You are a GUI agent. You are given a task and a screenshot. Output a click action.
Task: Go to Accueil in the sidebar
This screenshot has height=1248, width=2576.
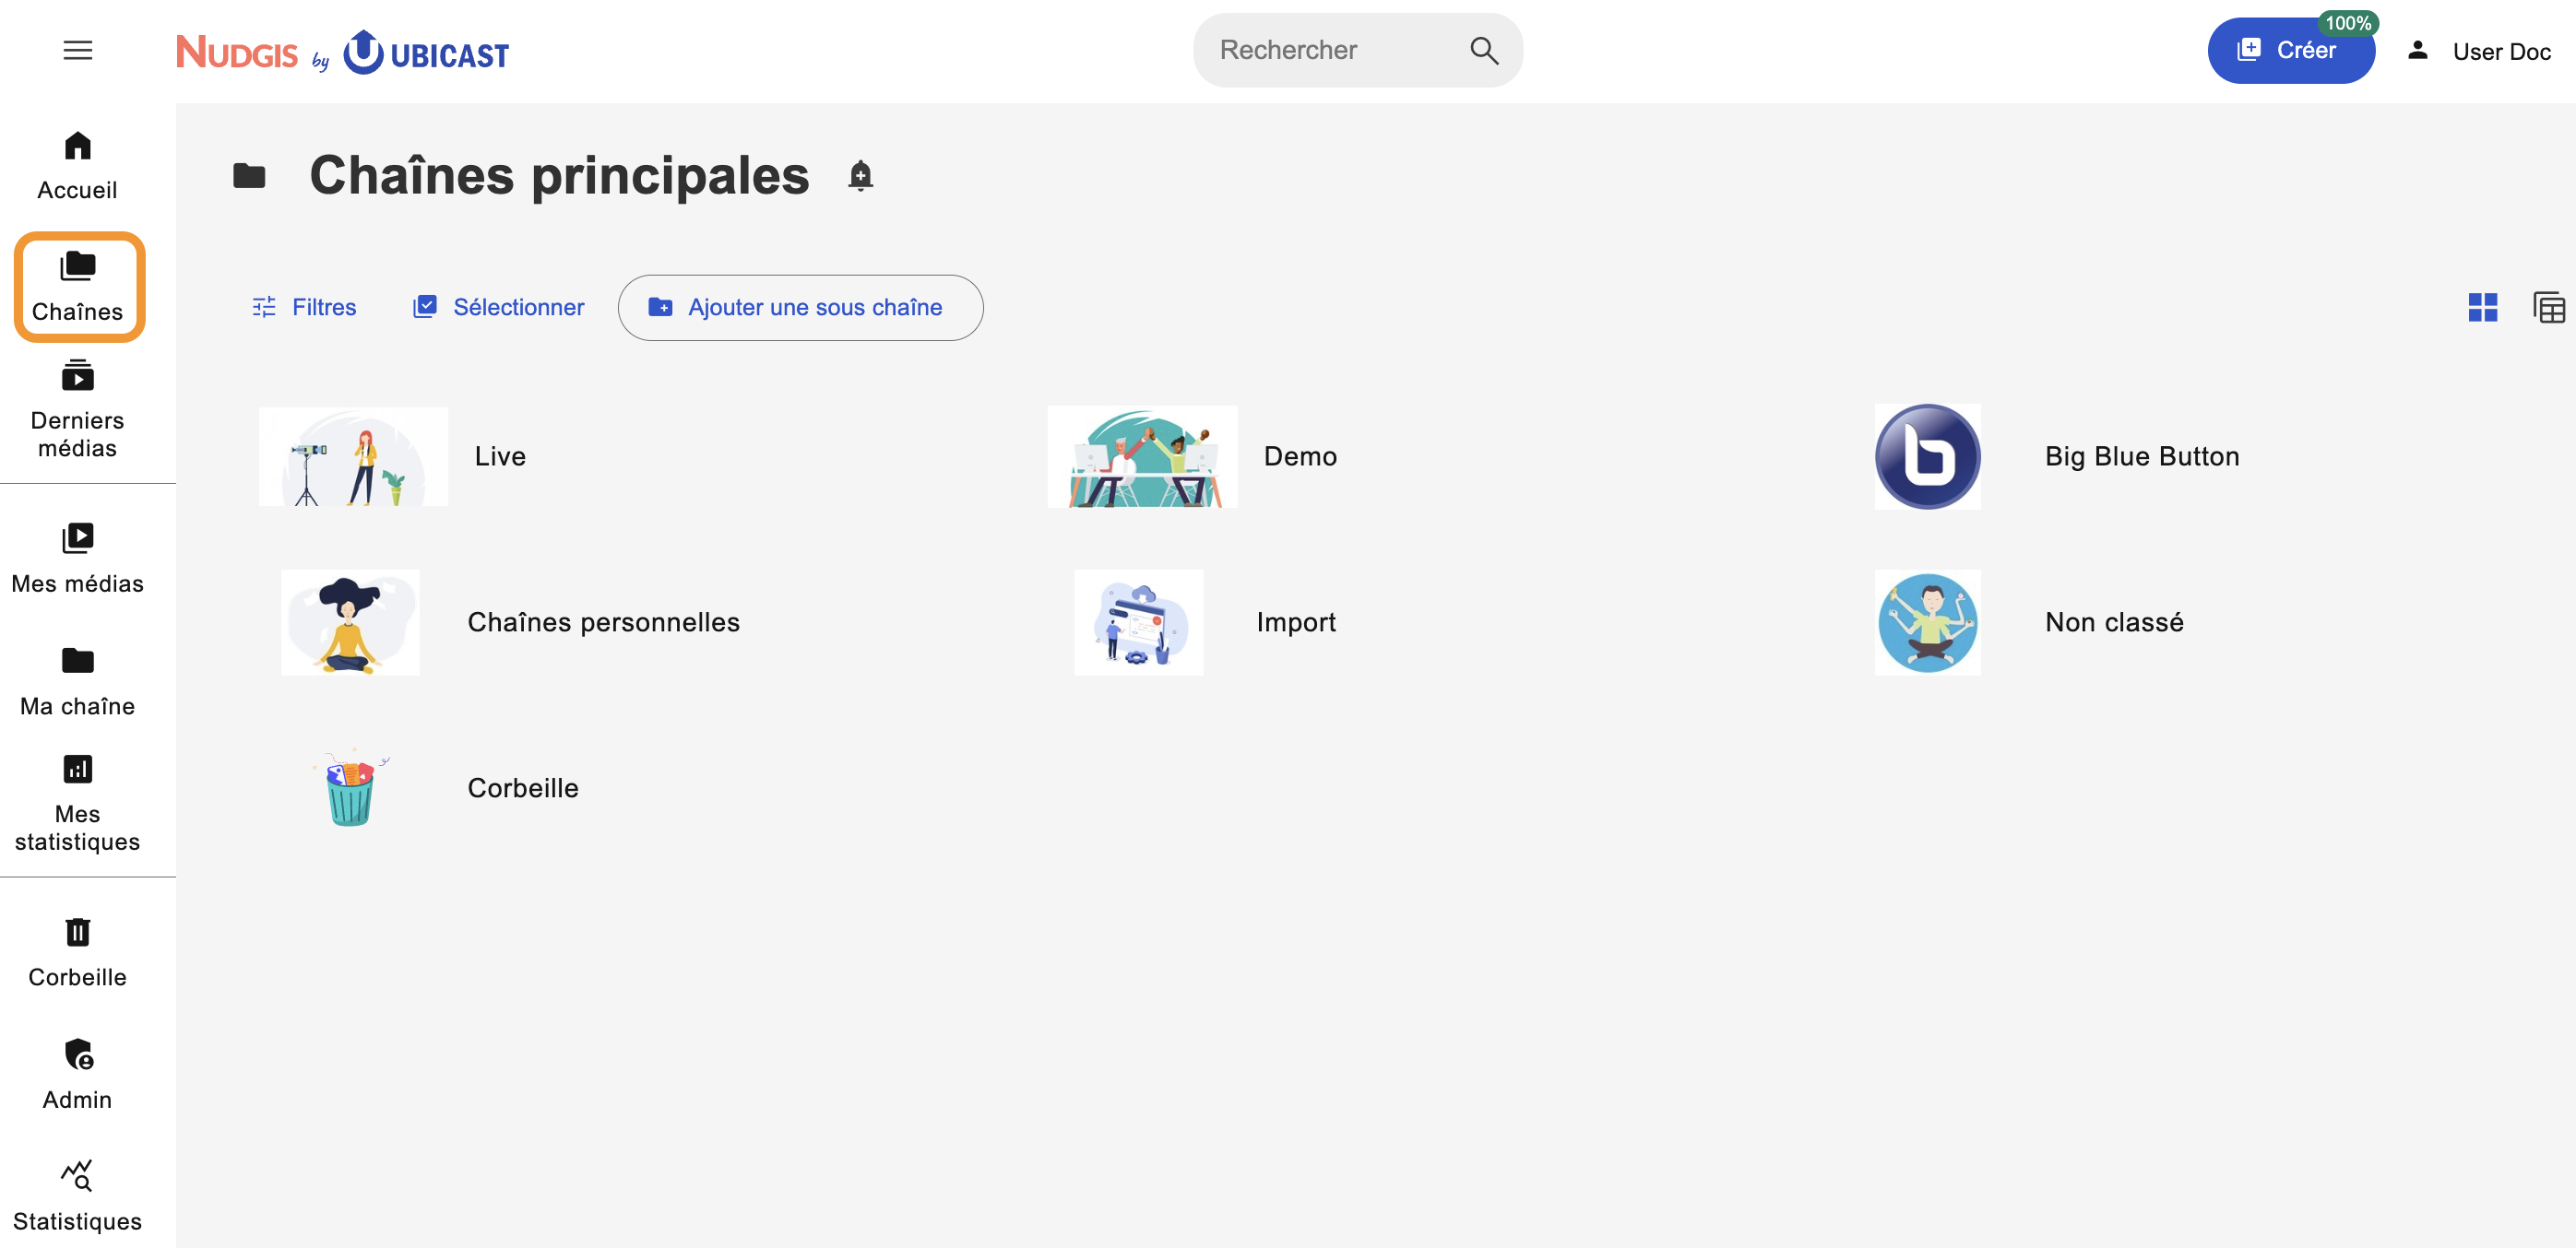pos(77,167)
